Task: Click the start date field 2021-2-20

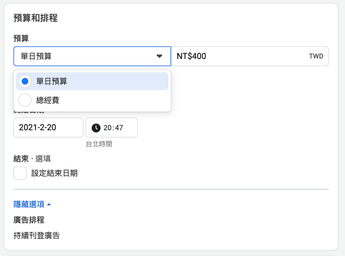Action: pyautogui.click(x=48, y=128)
